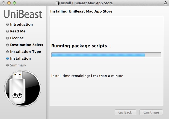
Task: Click the bullet beside Introduction step
Action: 7,25
